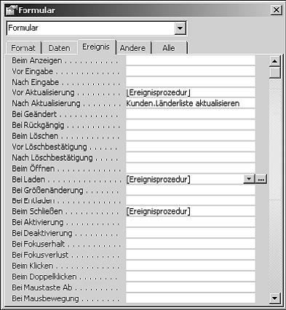
Task: Click the Beim Schließen Ereignisprozedur field
Action: 191,212
